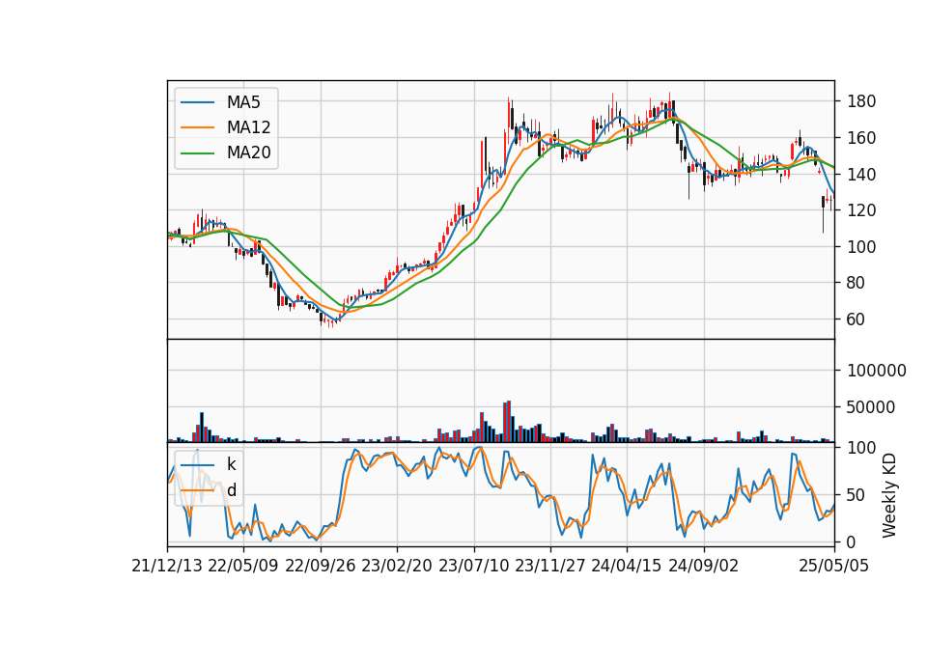Click the 25/05/05 date tick label
Viewport: 927px width, 666px height.
(834, 566)
